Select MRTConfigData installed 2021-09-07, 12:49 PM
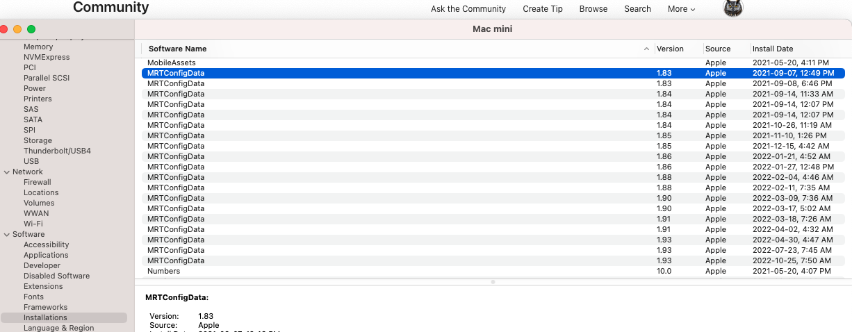The height and width of the screenshot is (332, 852). click(493, 73)
